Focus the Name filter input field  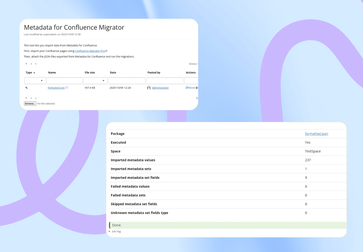click(x=65, y=80)
